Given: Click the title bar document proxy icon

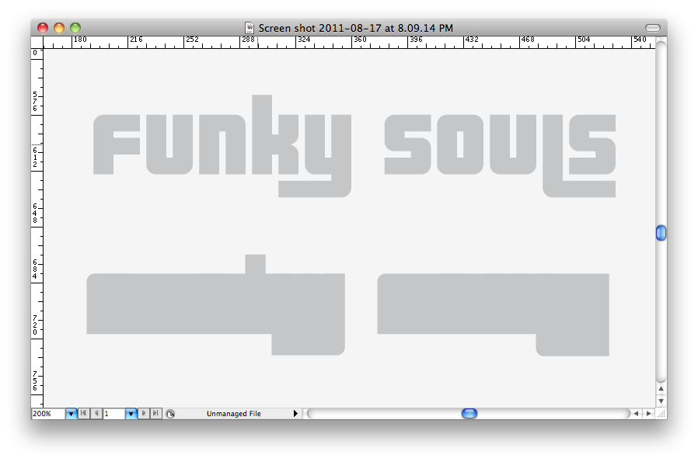Looking at the screenshot, I should (250, 28).
